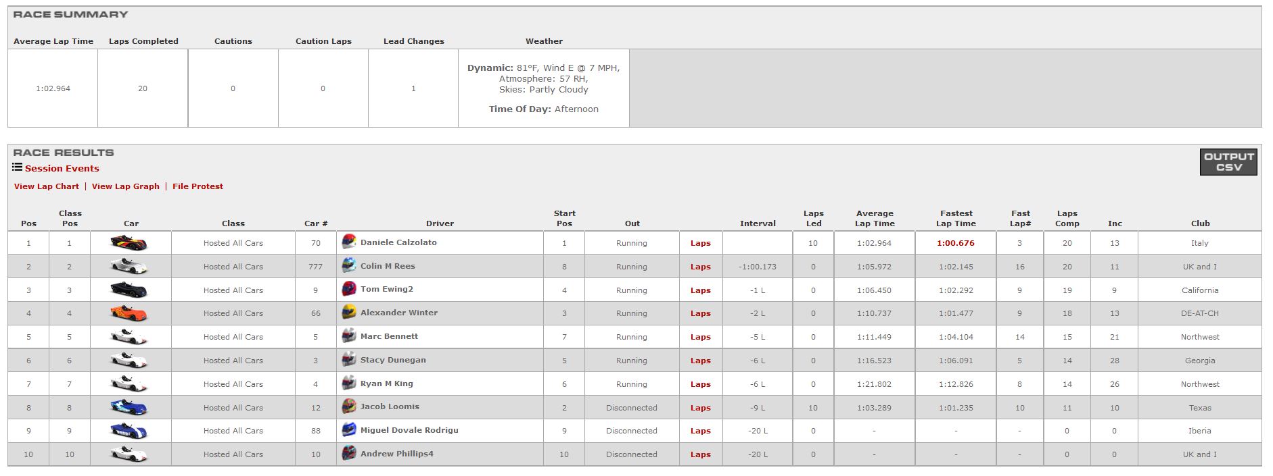The height and width of the screenshot is (476, 1273).
Task: Show Laps for Stacy Dunegan
Action: [700, 361]
